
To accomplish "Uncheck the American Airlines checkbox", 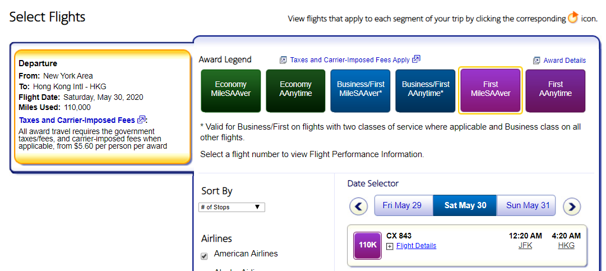I will point(205,256).
